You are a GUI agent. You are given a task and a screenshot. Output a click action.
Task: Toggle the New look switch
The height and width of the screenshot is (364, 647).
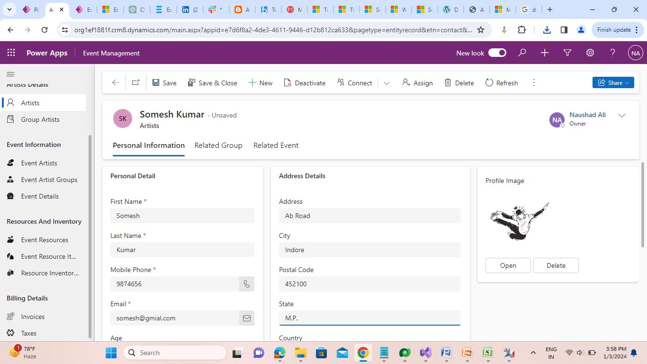tap(497, 53)
